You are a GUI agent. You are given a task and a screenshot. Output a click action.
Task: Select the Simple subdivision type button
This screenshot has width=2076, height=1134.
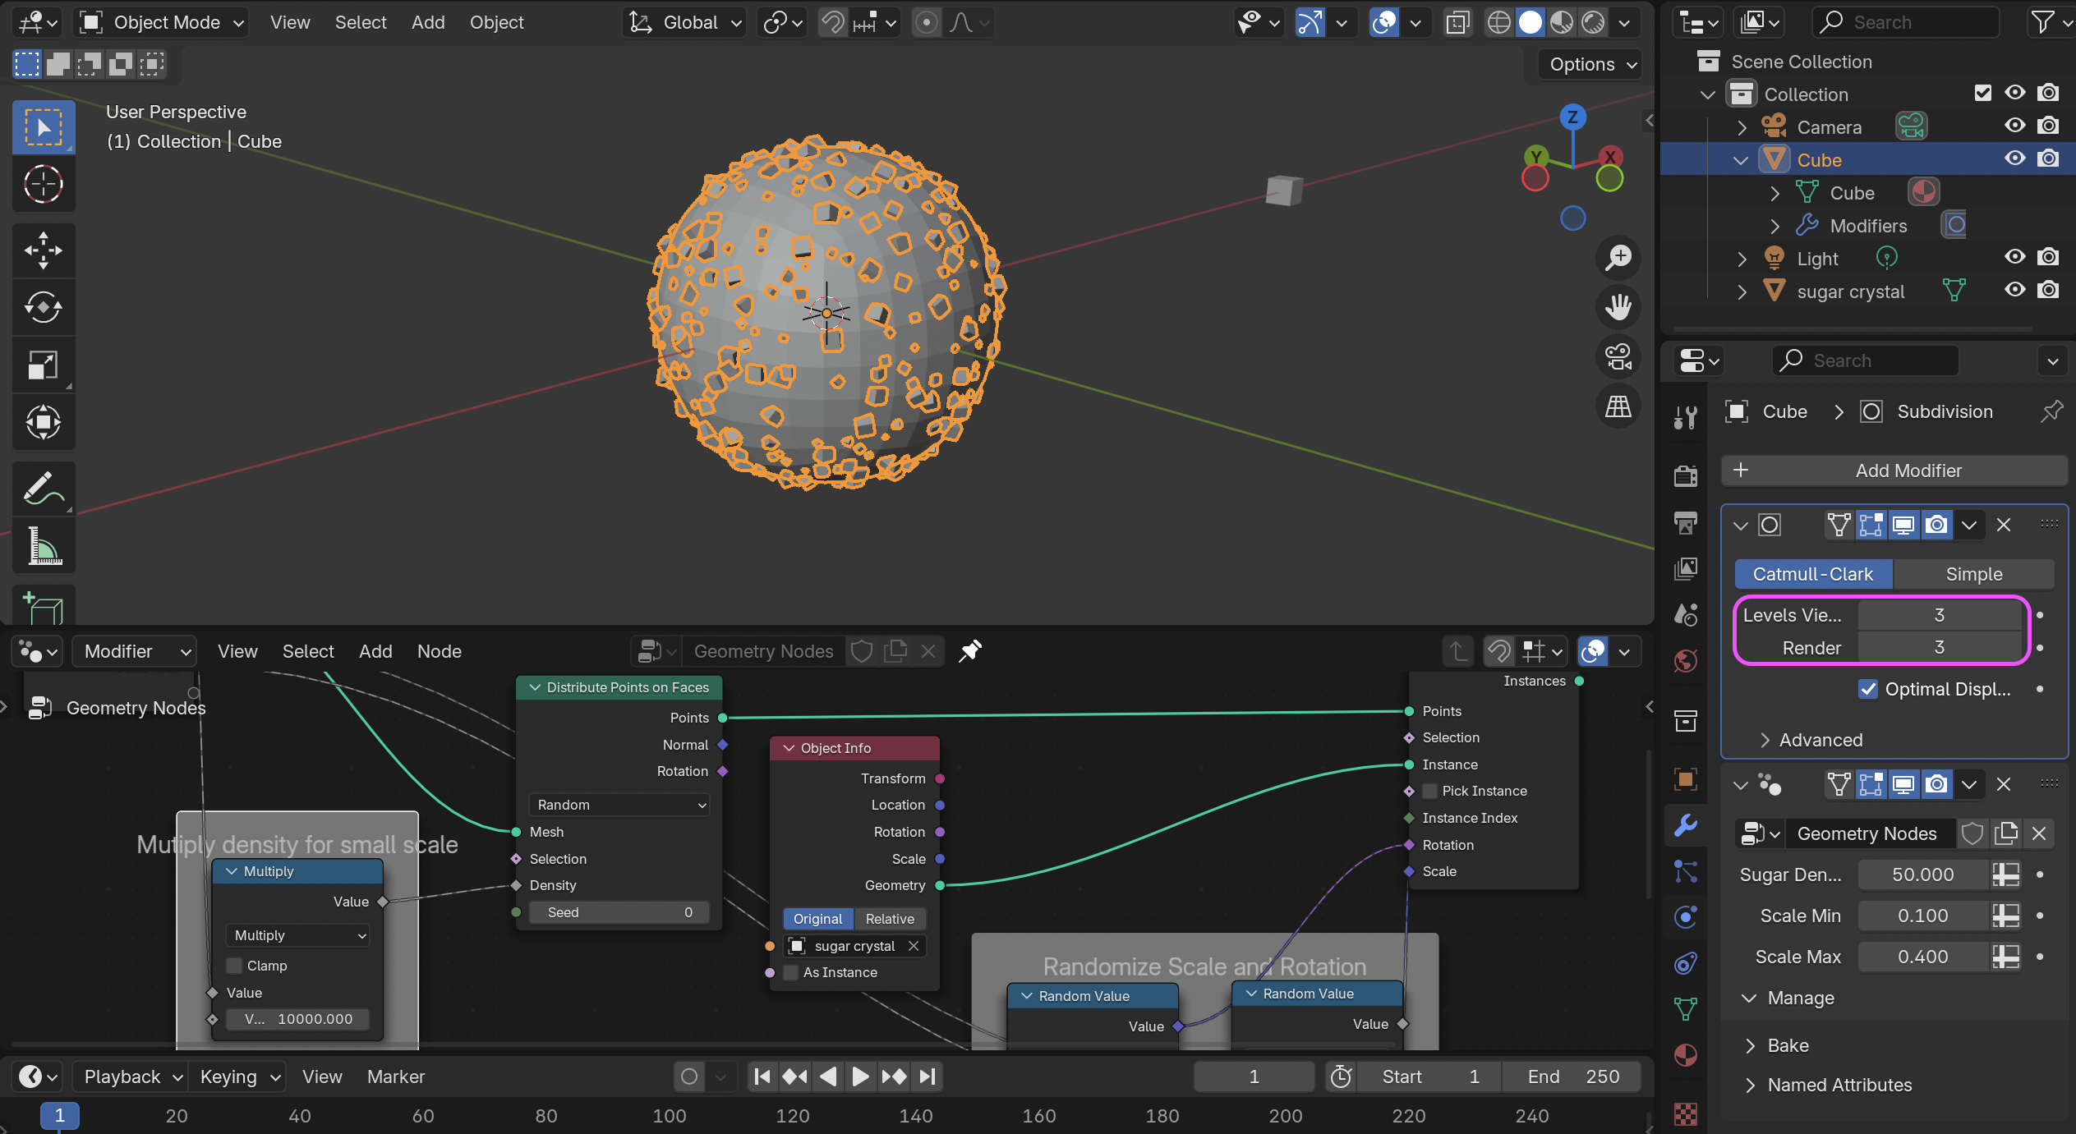tap(1972, 574)
